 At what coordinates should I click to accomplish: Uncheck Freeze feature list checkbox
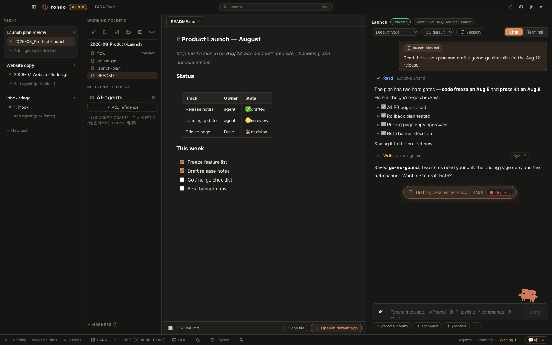tap(182, 162)
